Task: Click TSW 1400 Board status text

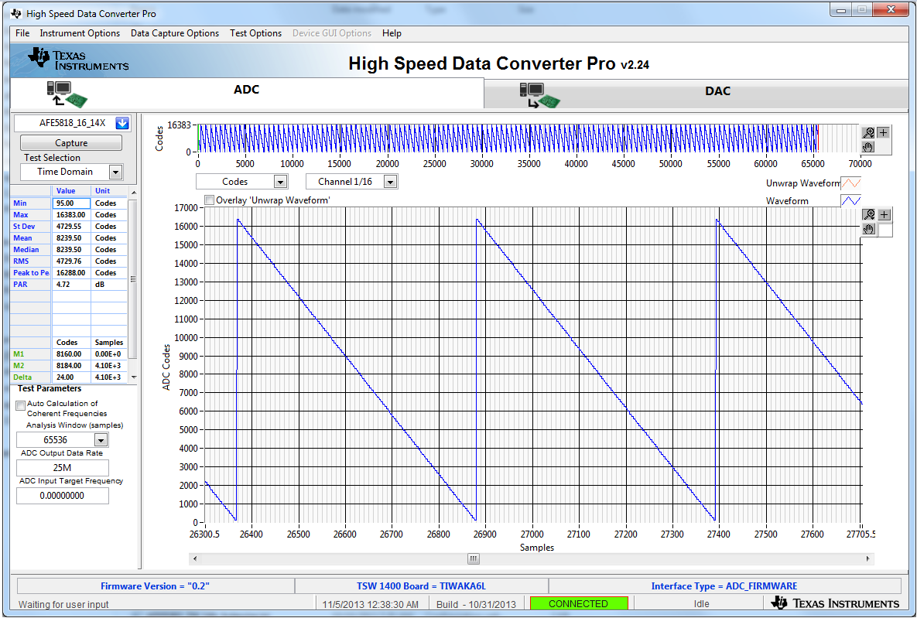Action: click(x=421, y=586)
